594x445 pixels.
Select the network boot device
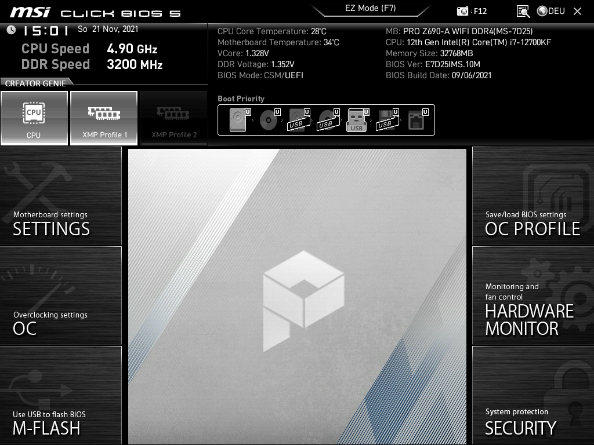click(x=418, y=120)
